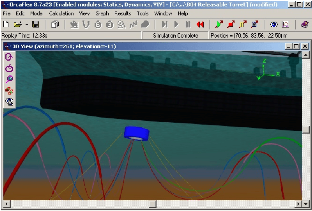Open the dropdown arrow beside Open folder
Viewport: 312px width, 211px height.
[26, 25]
